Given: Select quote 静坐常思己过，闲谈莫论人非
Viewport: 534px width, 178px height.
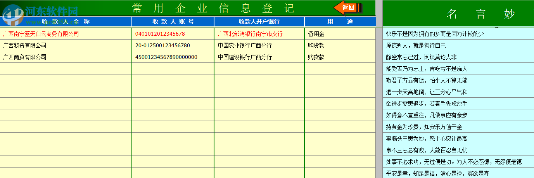Looking at the screenshot, I should [x=458, y=57].
